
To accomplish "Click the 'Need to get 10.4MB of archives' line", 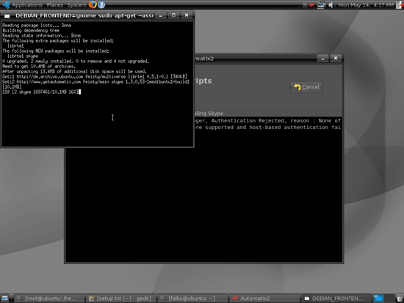I will [x=39, y=67].
